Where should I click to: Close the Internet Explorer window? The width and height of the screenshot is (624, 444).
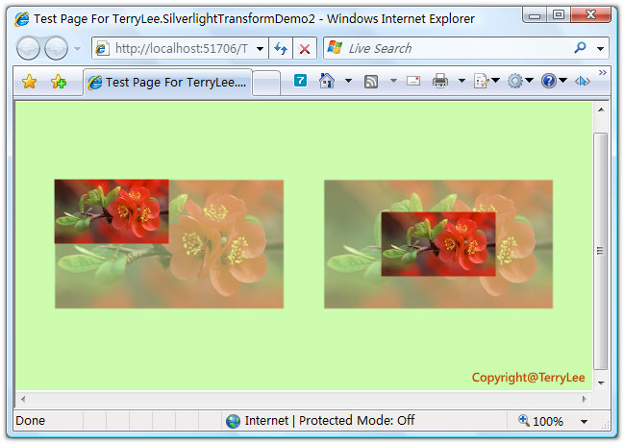click(590, 15)
